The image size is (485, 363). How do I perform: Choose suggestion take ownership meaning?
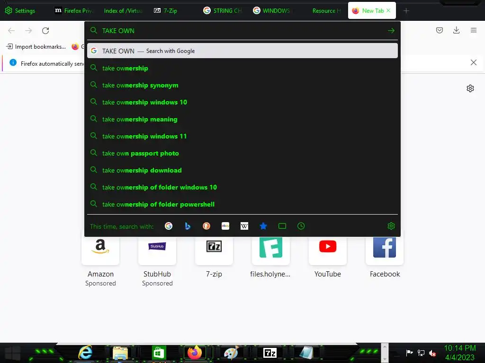click(242, 119)
